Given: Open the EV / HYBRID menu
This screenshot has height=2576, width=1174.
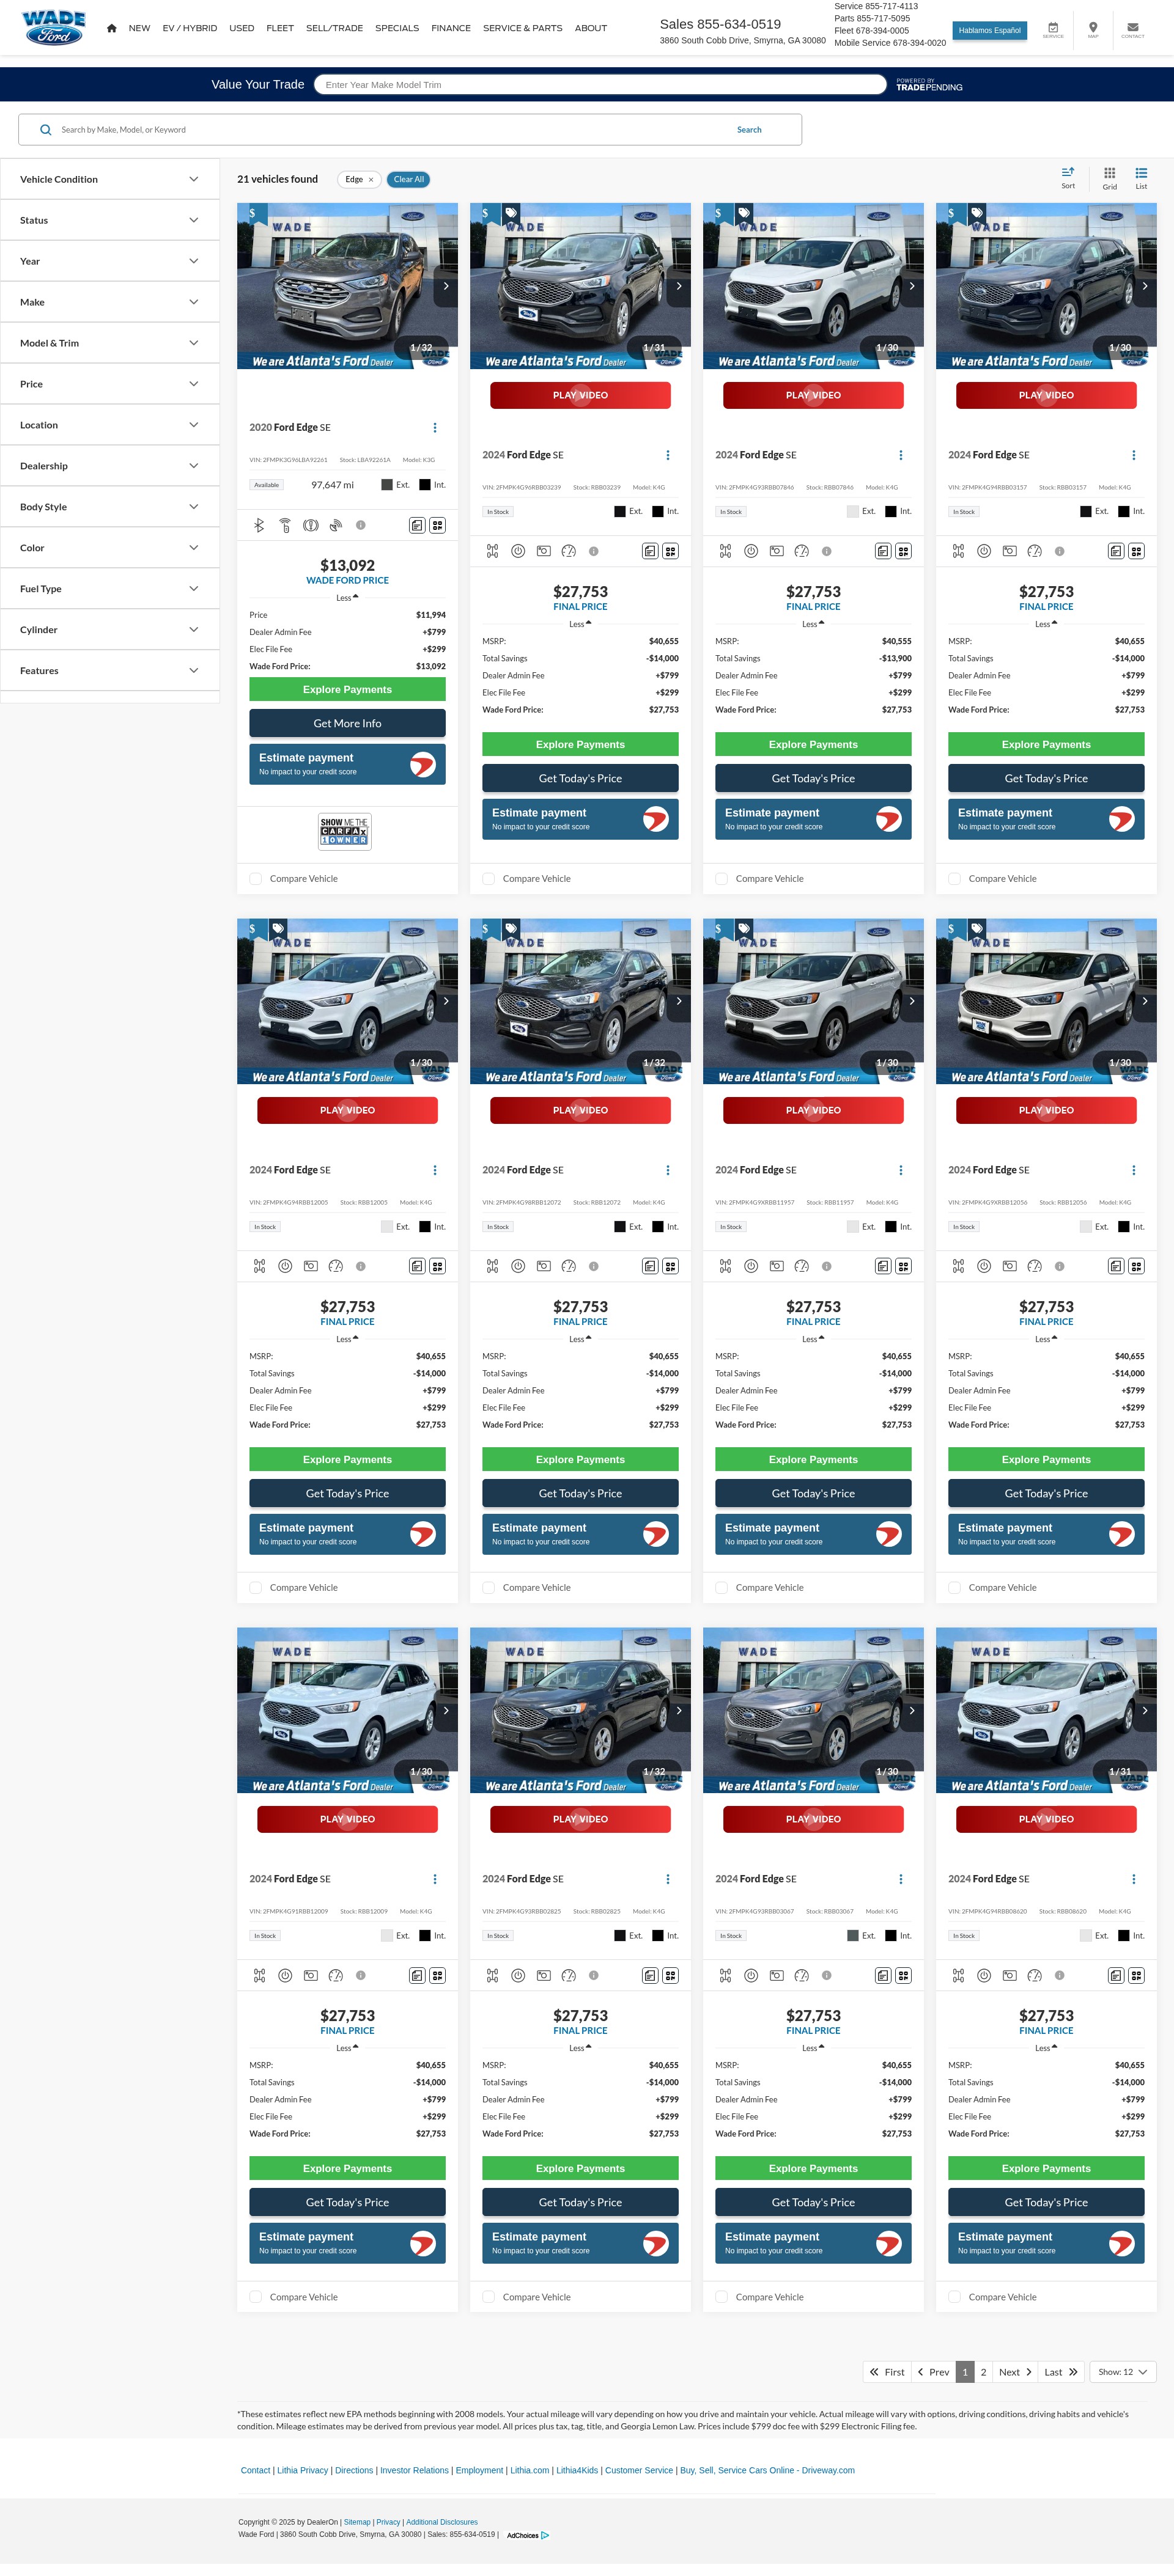Looking at the screenshot, I should pyautogui.click(x=189, y=28).
